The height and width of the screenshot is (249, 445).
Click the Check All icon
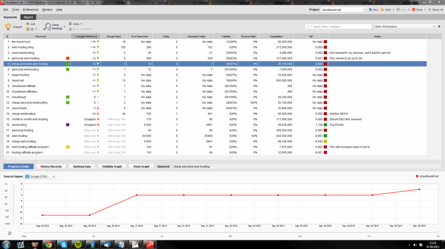430,10
